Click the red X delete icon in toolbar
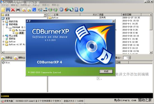The height and width of the screenshot is (104, 154). coord(13,10)
